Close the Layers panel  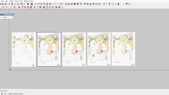tap(13, 15)
